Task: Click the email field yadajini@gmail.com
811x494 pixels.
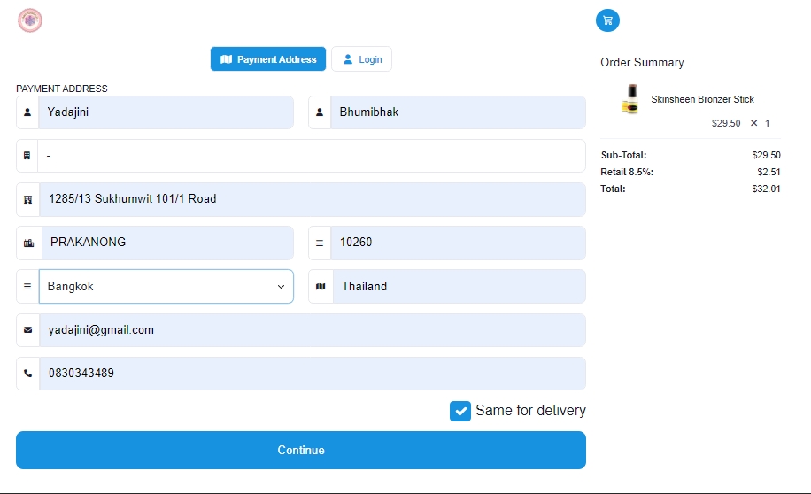Action: [x=312, y=330]
